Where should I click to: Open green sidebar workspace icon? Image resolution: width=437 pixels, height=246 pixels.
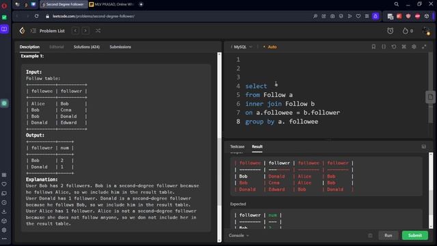(x=4, y=17)
